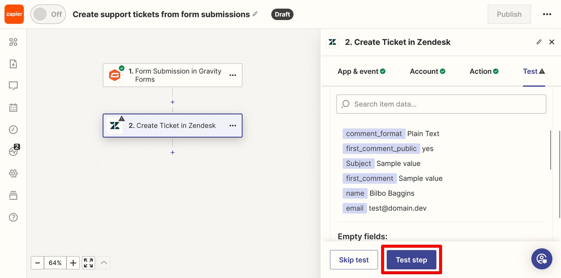Rename step with panel pencil icon

[539, 42]
